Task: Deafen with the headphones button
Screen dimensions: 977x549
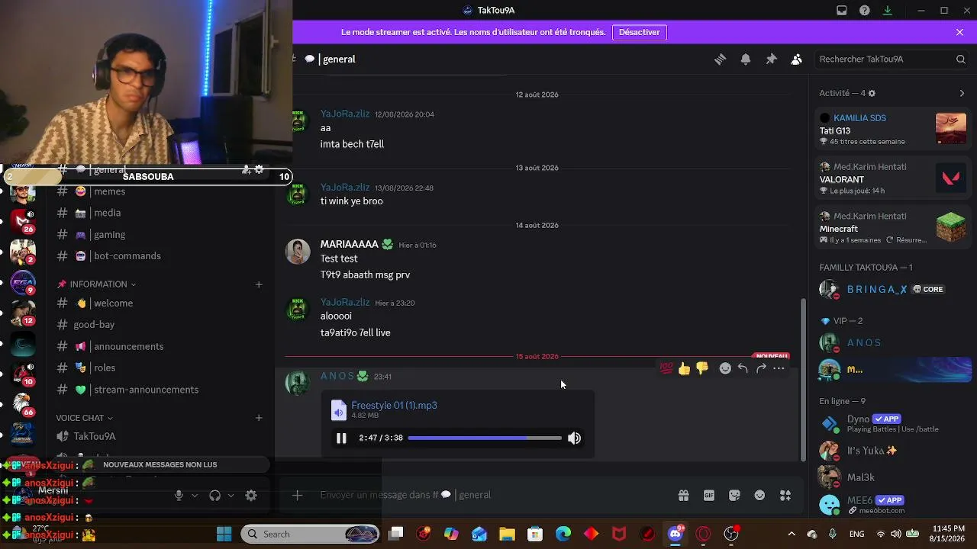Action: pyautogui.click(x=214, y=496)
